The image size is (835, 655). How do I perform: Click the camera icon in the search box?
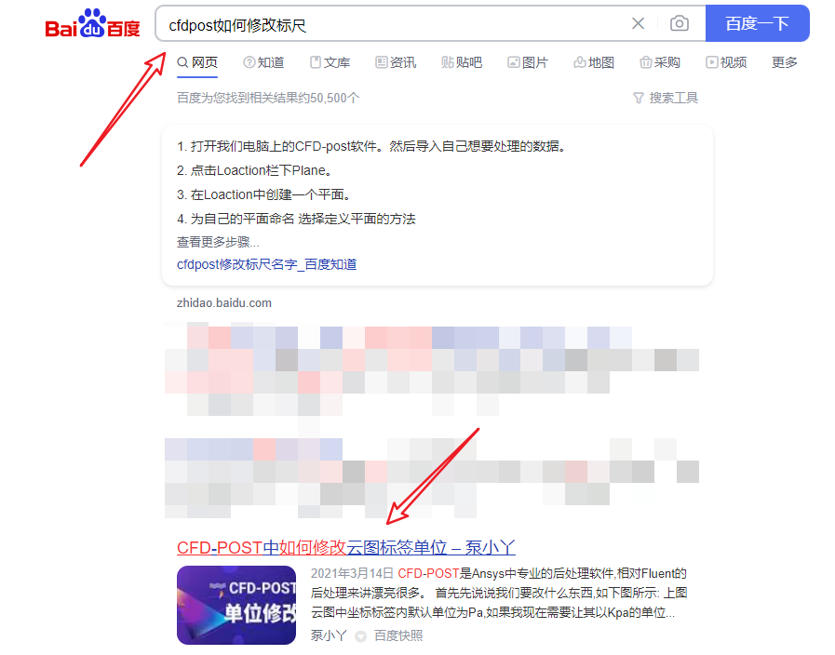click(679, 23)
